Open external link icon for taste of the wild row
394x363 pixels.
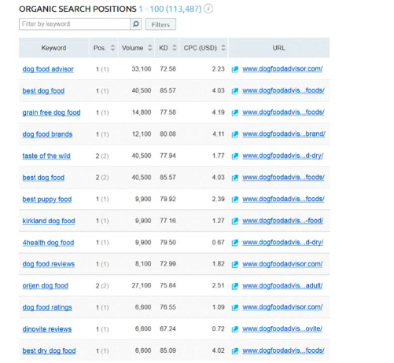(235, 156)
